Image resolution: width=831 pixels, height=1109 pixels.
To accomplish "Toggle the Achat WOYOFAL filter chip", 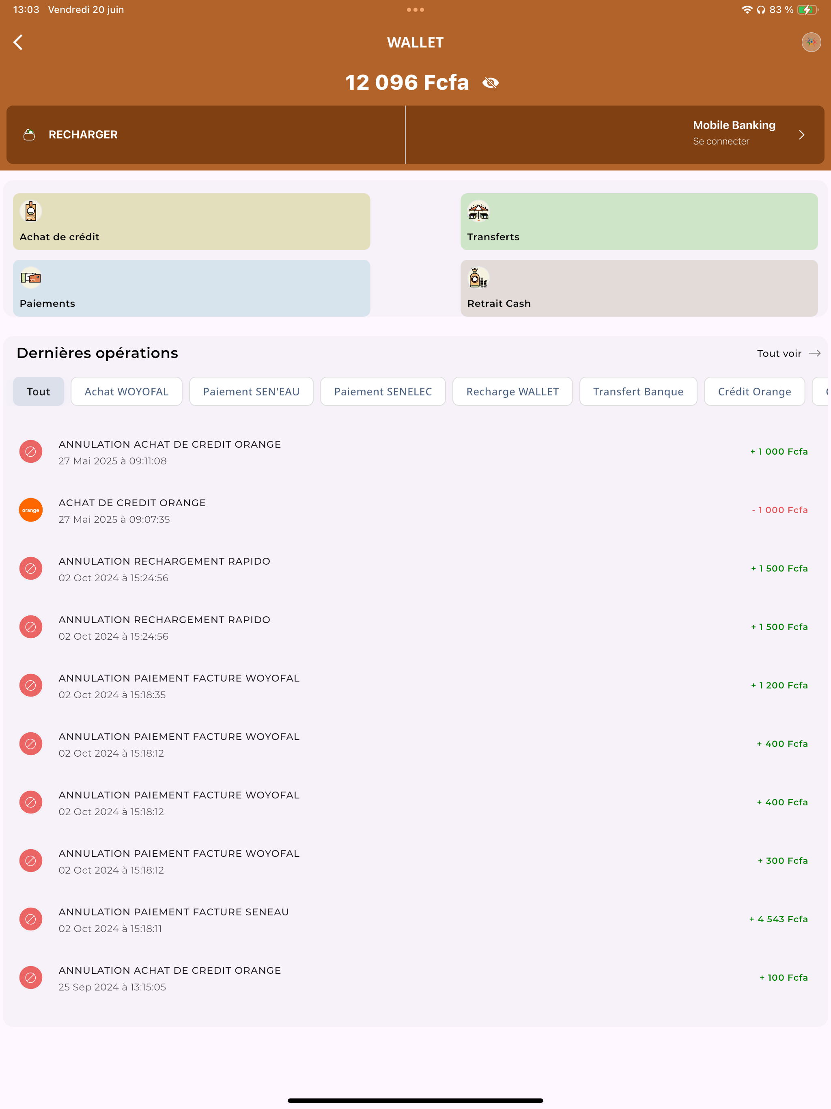I will pos(126,391).
